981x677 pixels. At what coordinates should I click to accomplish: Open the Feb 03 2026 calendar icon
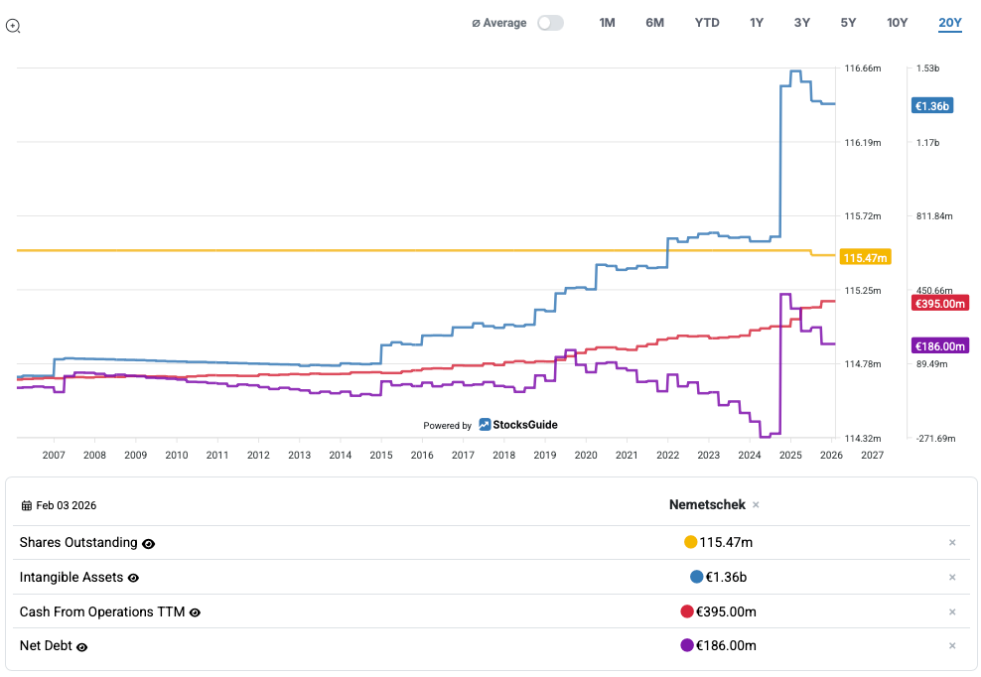pos(26,505)
